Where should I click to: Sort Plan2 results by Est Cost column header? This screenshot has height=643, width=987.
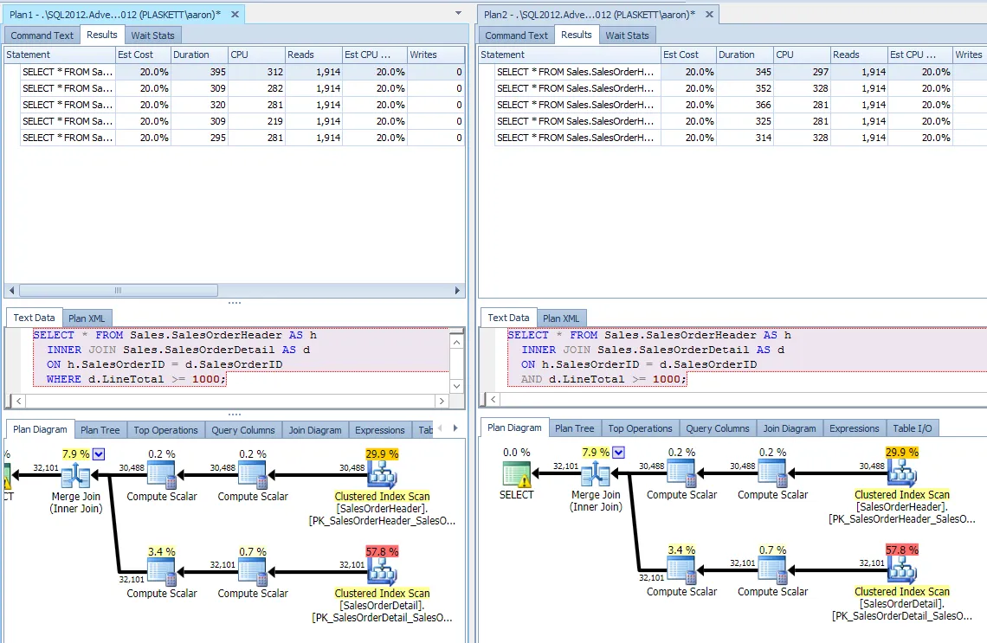tap(688, 55)
